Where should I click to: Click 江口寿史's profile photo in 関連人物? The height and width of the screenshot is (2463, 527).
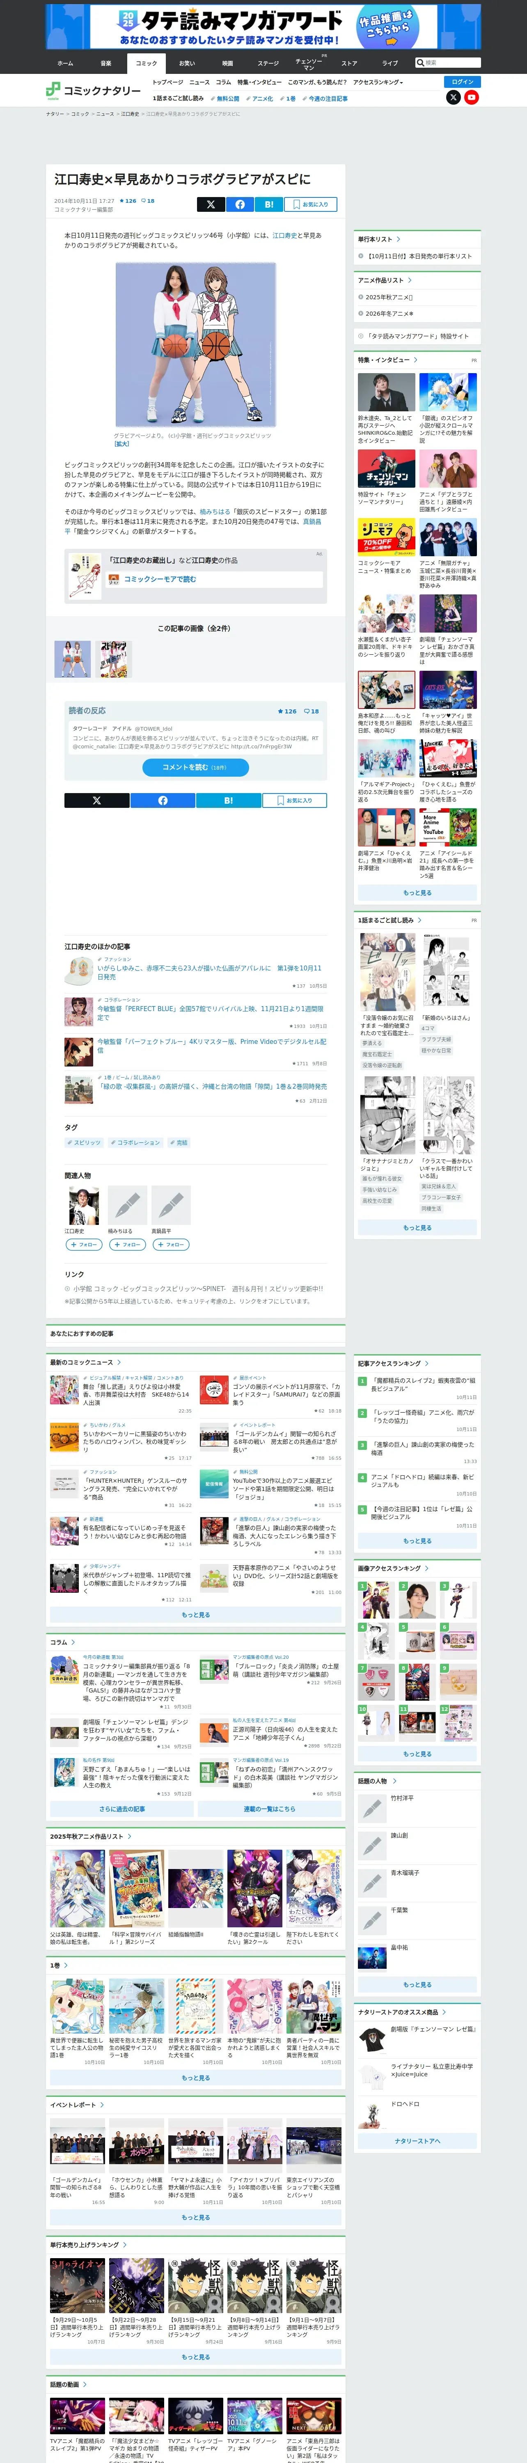click(84, 1206)
